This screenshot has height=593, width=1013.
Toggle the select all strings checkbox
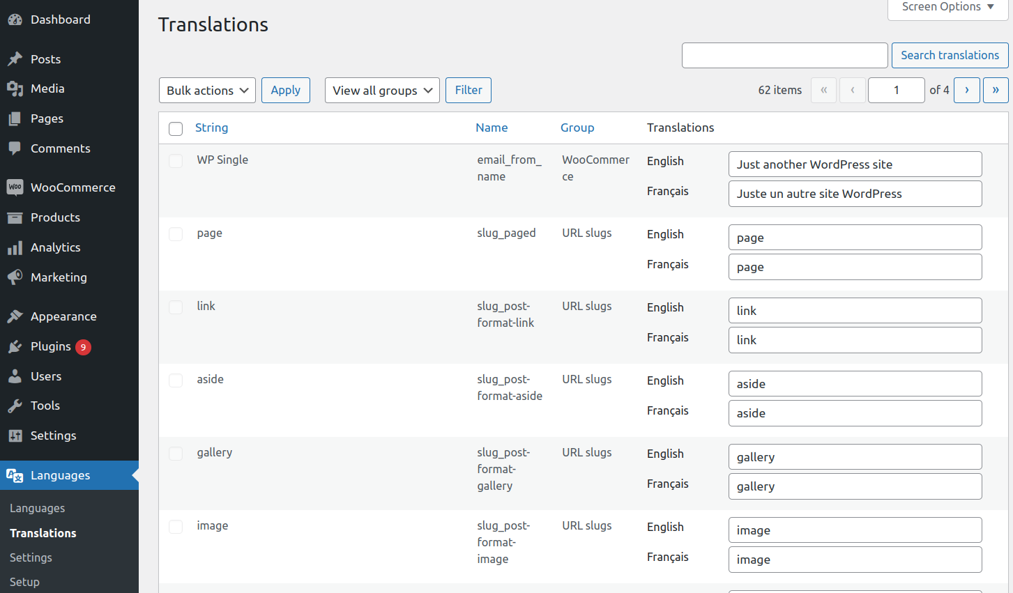tap(176, 129)
